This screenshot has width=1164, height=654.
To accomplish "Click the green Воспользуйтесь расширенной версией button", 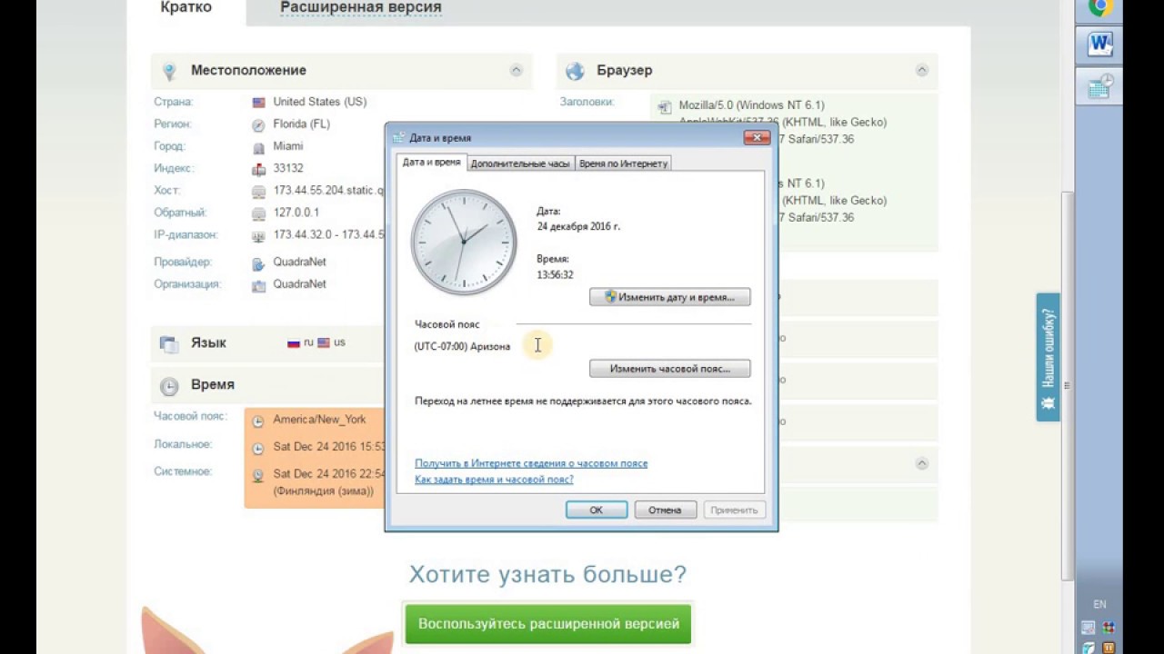I will [x=548, y=624].
